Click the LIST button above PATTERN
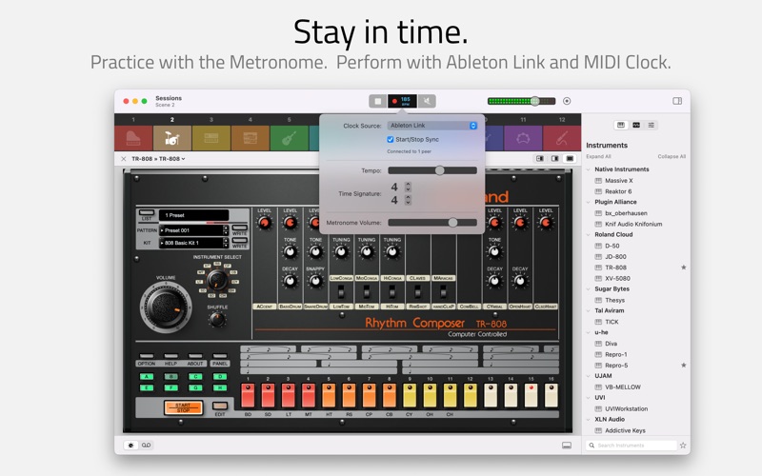762x476 pixels. (x=147, y=212)
